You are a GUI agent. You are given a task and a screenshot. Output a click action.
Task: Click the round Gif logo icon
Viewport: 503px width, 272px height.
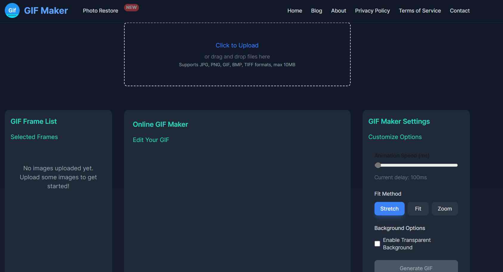pos(12,10)
